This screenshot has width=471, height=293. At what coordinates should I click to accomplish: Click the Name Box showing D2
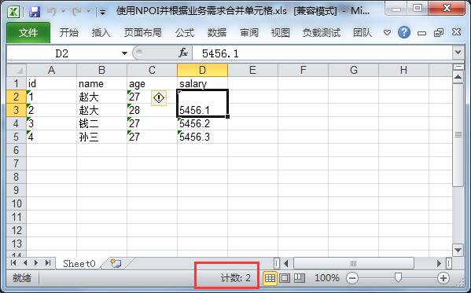[62, 53]
